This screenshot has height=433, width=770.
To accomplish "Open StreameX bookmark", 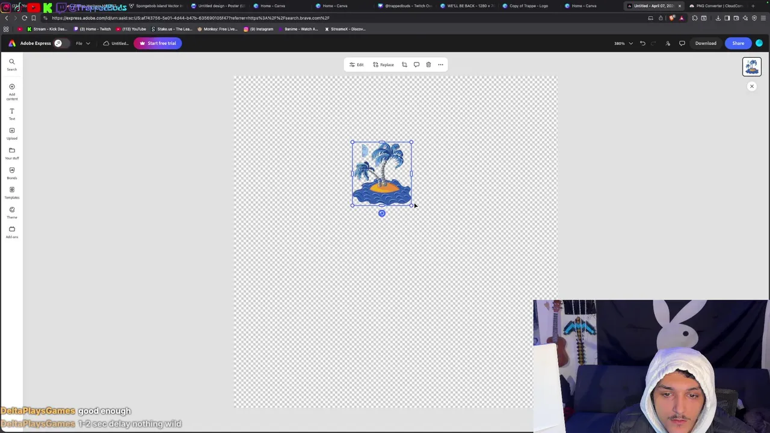I will pos(345,29).
